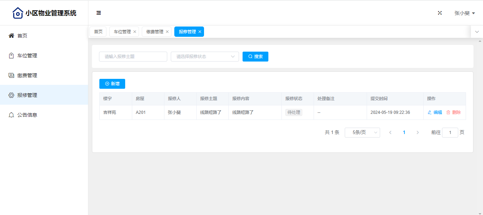The height and width of the screenshot is (215, 483).
Task: Close the 报修管理 tab
Action: point(200,32)
